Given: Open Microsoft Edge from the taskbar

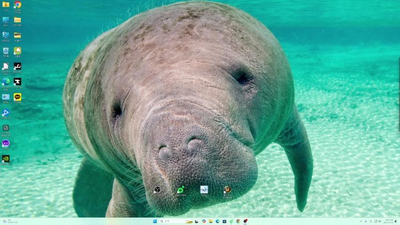Looking at the screenshot, I should coord(218,221).
